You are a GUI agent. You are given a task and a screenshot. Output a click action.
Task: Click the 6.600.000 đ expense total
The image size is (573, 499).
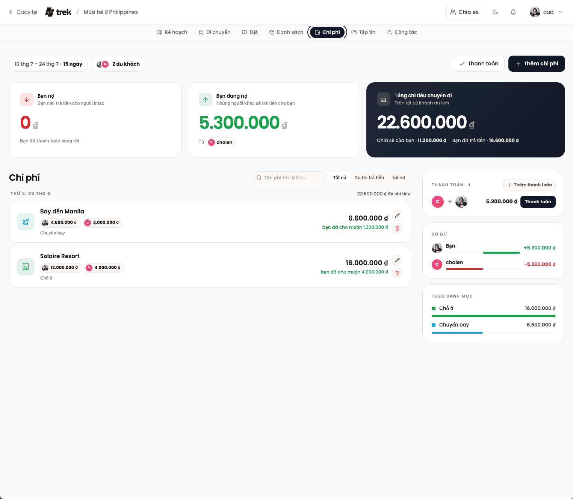point(368,218)
